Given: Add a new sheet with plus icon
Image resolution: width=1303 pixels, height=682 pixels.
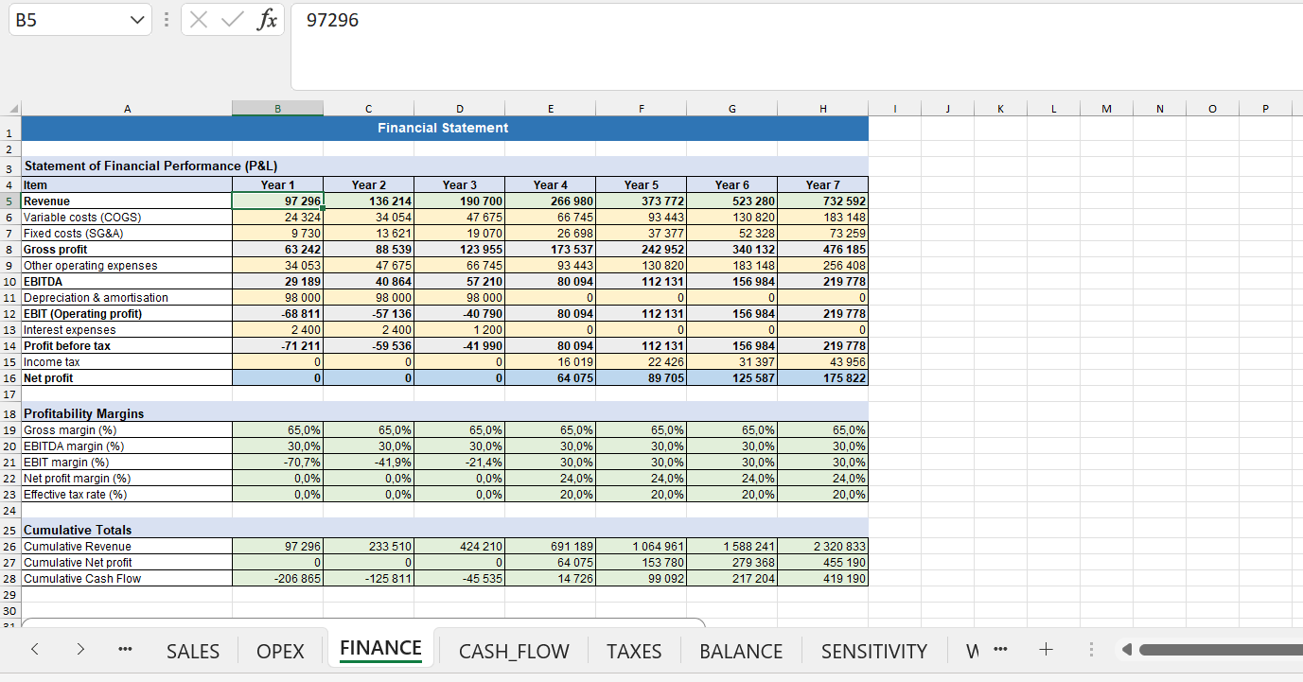Looking at the screenshot, I should 1046,650.
